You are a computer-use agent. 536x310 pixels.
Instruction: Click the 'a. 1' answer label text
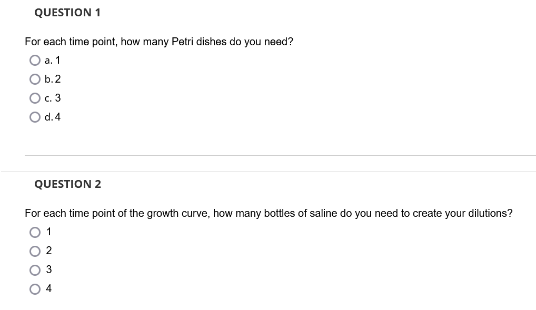click(52, 61)
